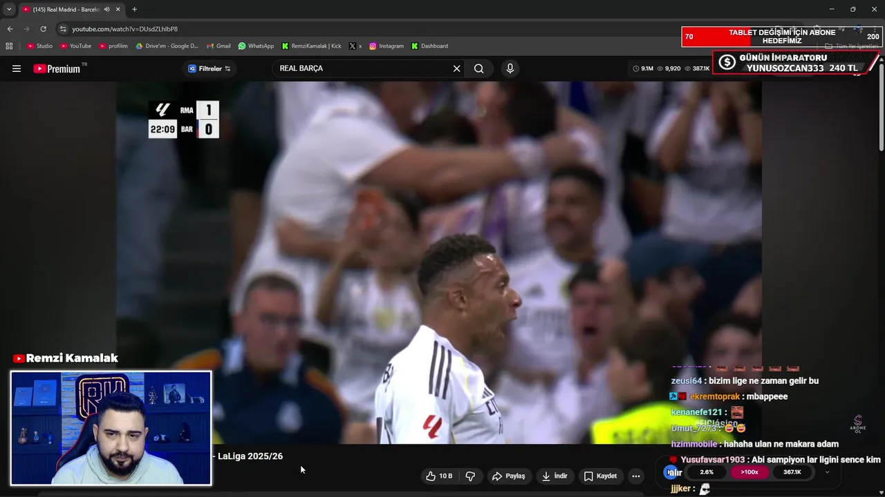Viewport: 885px width, 497px height.
Task: Close the Real Madrid - Barcelona tab
Action: pyautogui.click(x=118, y=10)
